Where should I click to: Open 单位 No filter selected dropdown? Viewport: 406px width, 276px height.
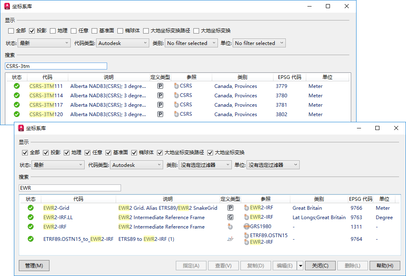click(x=259, y=43)
